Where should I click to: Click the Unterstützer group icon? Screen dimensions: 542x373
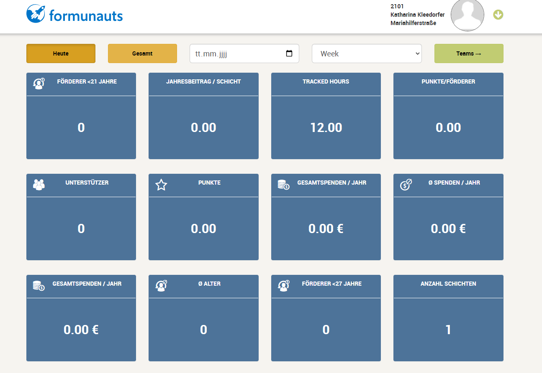(x=39, y=184)
